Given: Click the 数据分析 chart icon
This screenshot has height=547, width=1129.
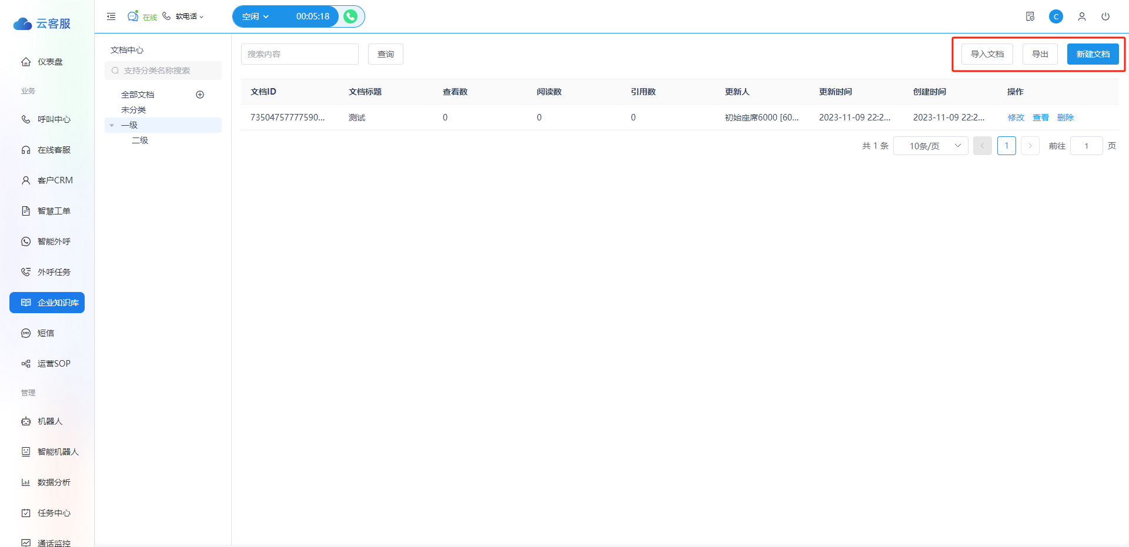Looking at the screenshot, I should point(26,482).
